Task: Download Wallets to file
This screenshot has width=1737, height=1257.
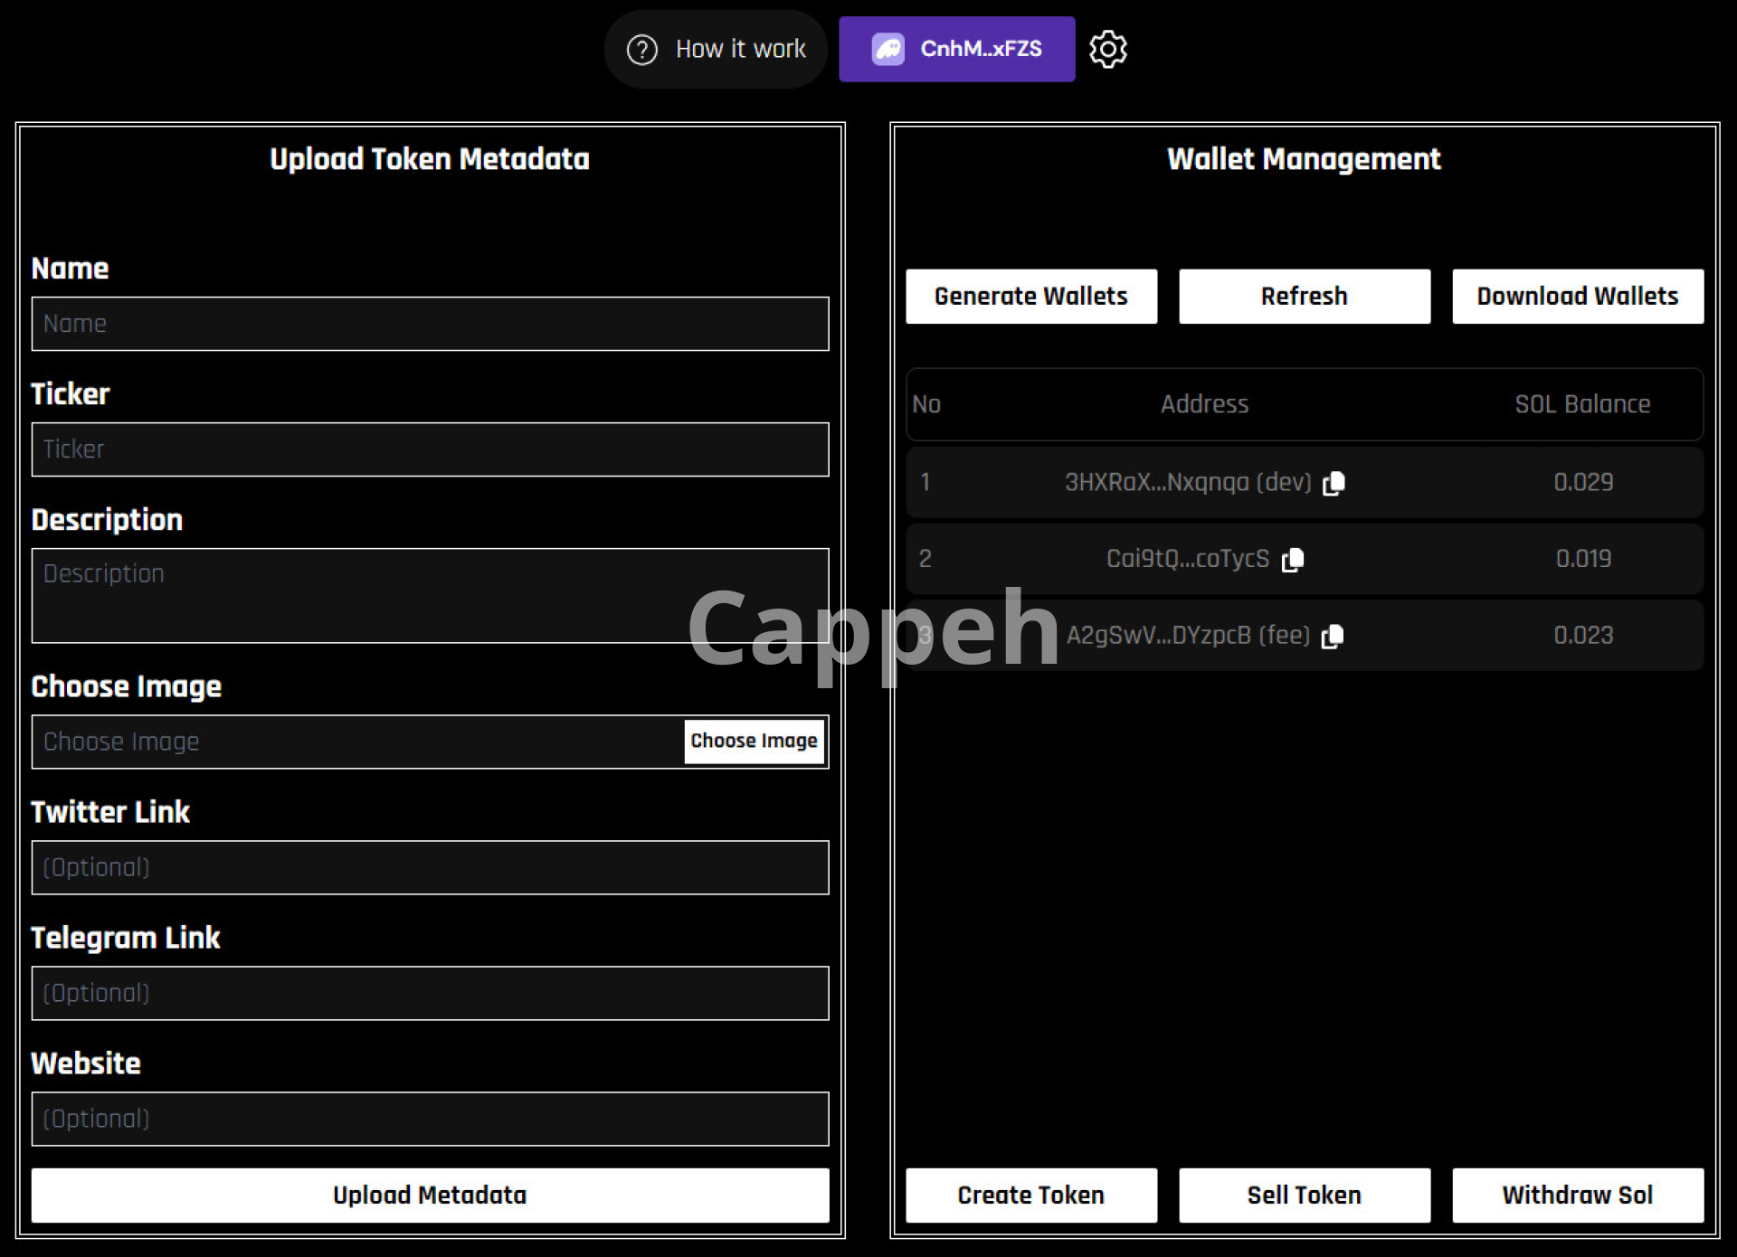Action: click(1577, 296)
